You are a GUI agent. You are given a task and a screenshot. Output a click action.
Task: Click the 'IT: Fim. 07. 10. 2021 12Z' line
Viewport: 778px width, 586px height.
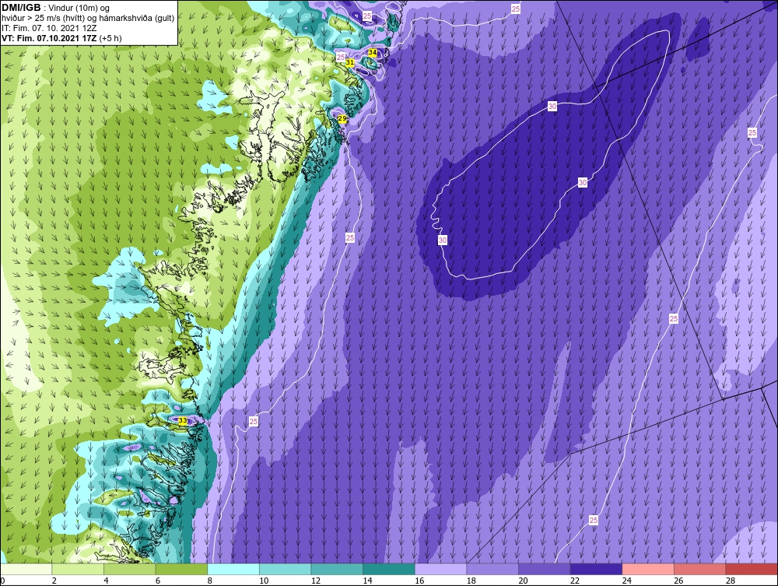click(x=48, y=28)
